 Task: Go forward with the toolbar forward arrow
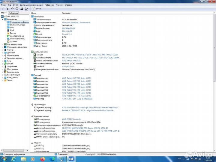click(7, 9)
